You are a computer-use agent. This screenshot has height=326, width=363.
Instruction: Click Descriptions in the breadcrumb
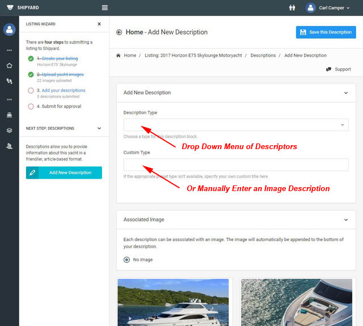point(263,56)
